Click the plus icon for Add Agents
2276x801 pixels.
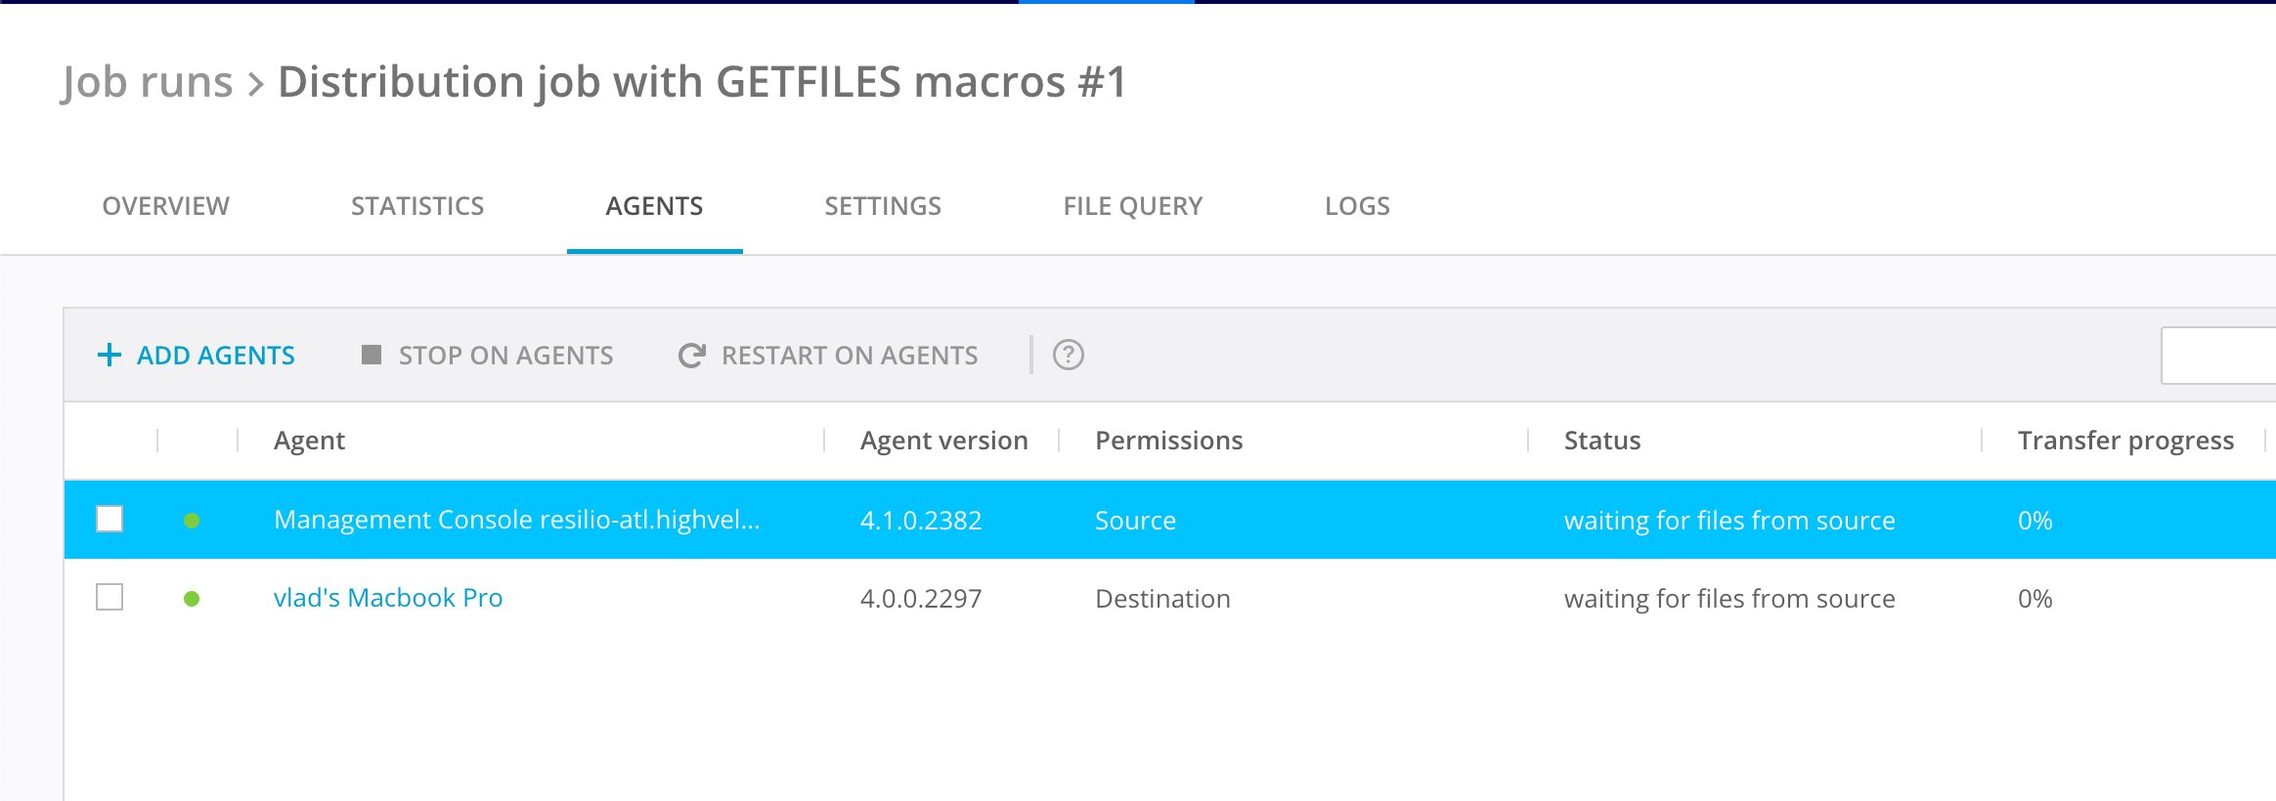pos(109,355)
